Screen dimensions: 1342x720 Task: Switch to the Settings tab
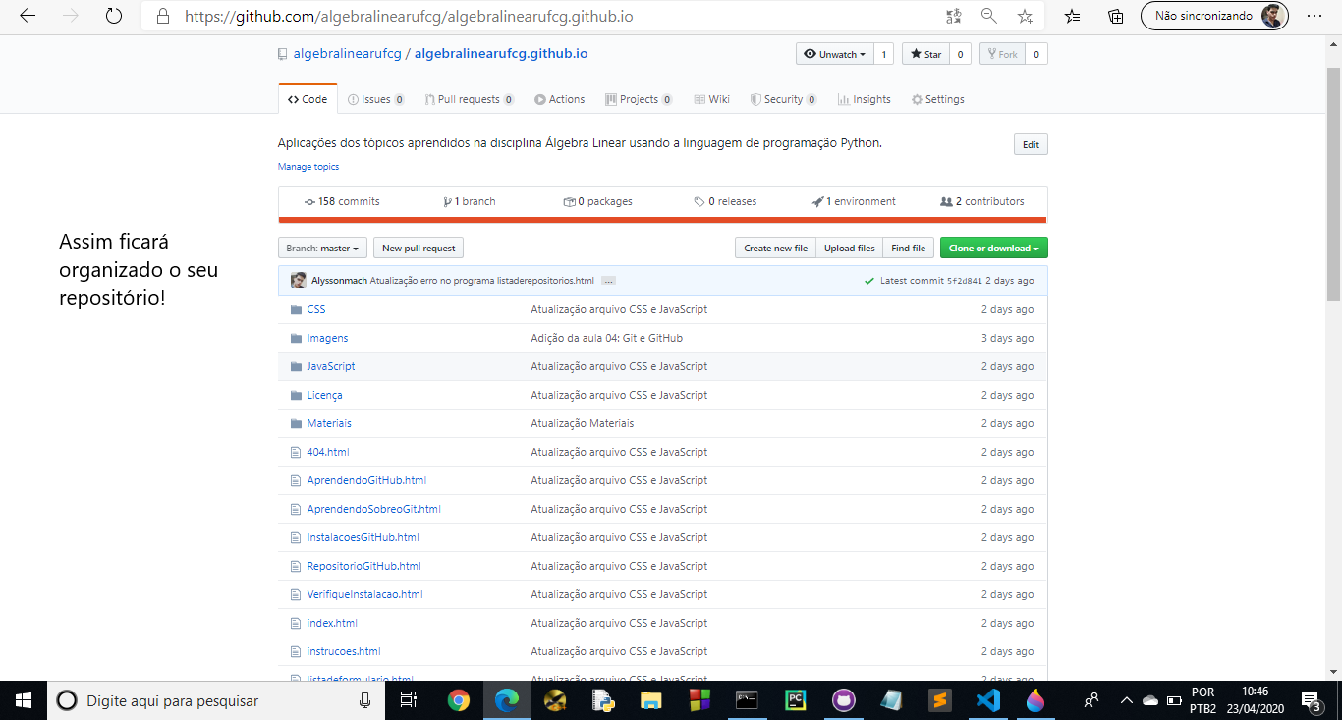pos(937,99)
